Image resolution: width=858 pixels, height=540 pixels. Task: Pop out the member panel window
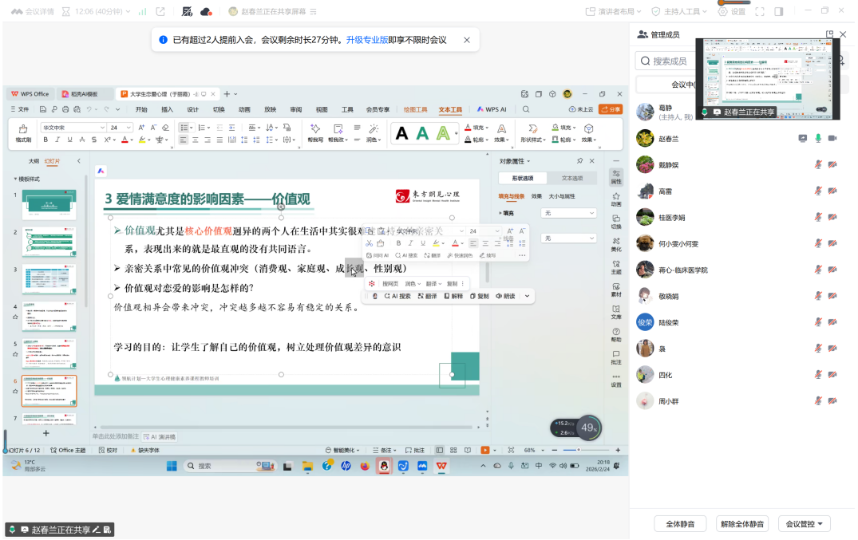(829, 34)
